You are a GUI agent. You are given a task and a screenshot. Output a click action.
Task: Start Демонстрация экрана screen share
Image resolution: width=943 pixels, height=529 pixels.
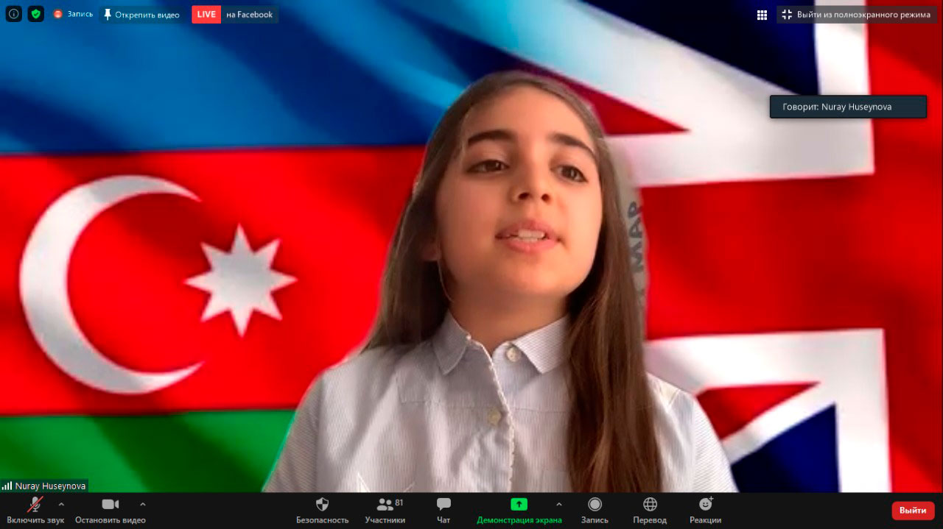tap(519, 510)
